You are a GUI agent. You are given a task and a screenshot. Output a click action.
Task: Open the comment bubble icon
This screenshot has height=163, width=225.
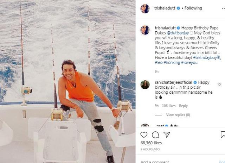[155, 135]
